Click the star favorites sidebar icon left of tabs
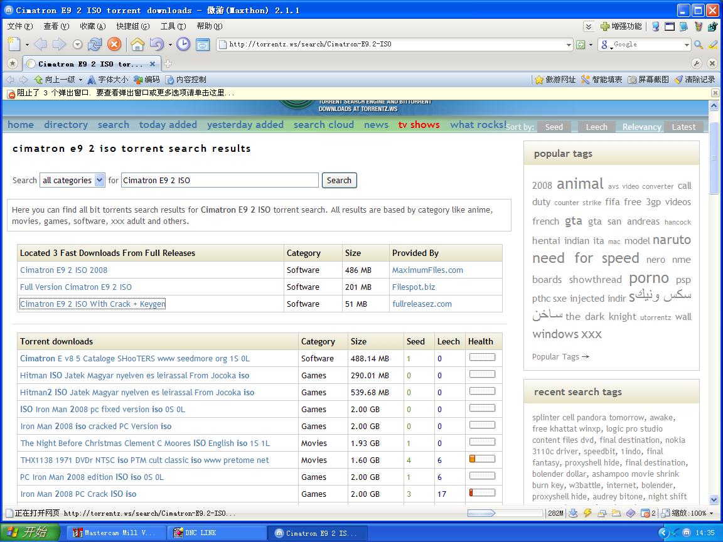 (x=13, y=63)
